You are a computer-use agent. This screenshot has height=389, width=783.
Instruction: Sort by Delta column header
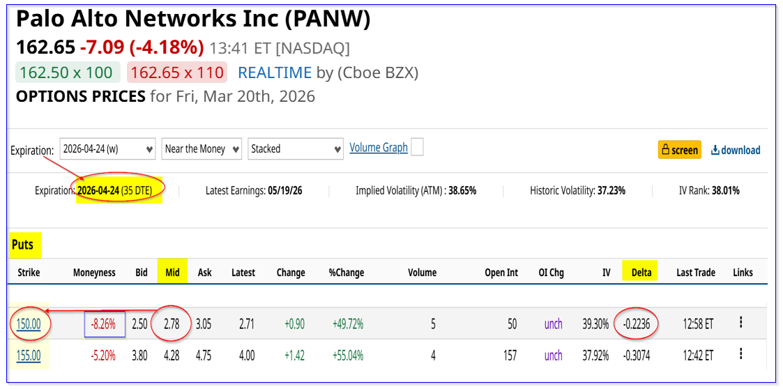(641, 273)
